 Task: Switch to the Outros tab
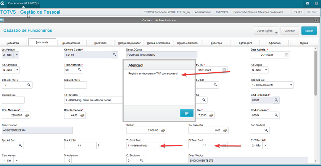pyautogui.click(x=304, y=43)
